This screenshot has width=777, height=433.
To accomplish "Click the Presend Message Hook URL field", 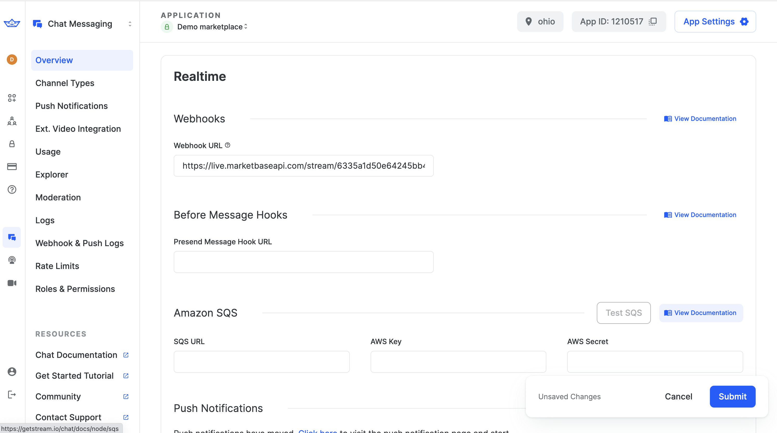I will pyautogui.click(x=303, y=262).
